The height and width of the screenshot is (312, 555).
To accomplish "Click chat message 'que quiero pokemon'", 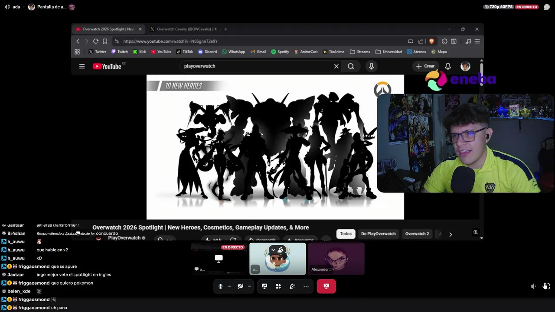I will pos(72,283).
